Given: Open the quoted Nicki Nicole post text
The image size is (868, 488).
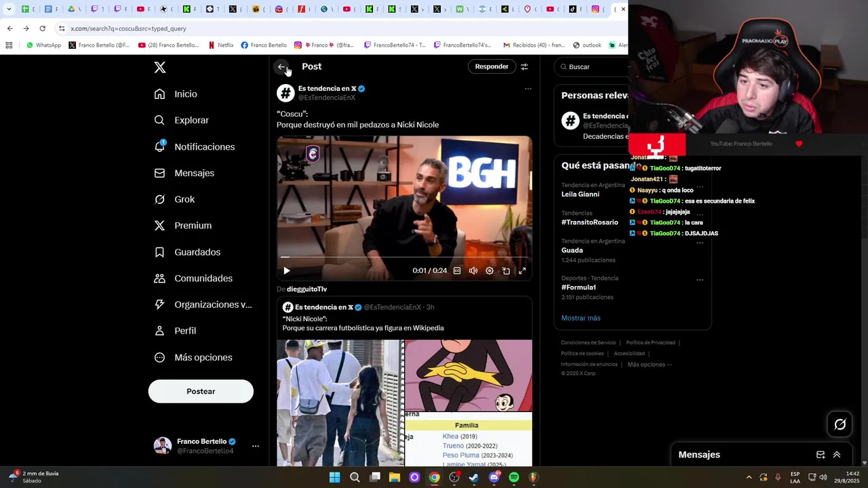Looking at the screenshot, I should point(363,323).
